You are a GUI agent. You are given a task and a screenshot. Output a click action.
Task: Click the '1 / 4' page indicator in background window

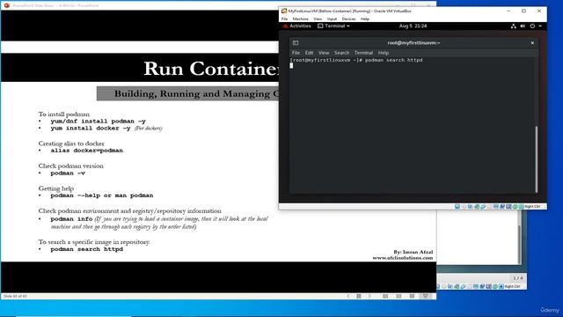(518, 278)
